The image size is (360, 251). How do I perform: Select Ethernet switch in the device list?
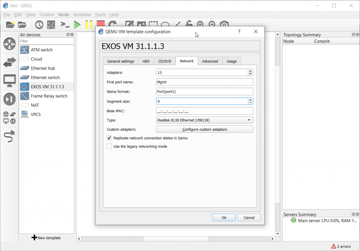click(x=47, y=77)
